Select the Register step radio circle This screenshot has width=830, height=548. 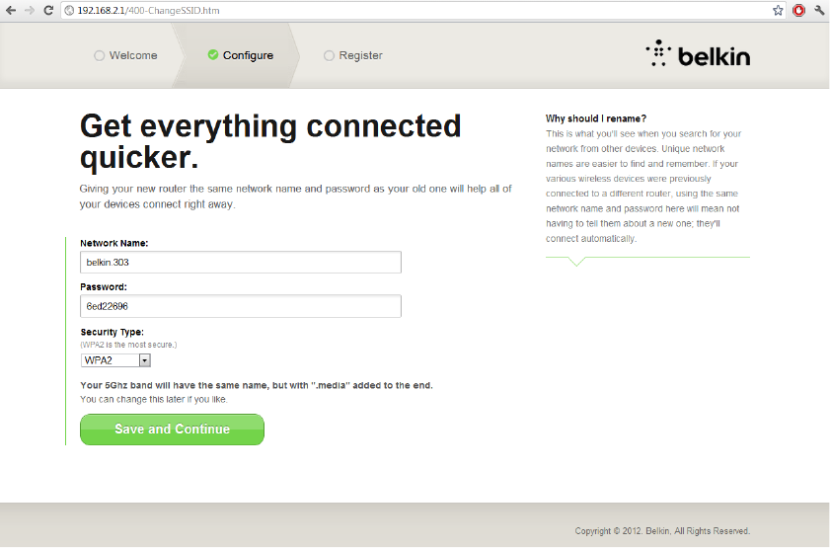[329, 55]
